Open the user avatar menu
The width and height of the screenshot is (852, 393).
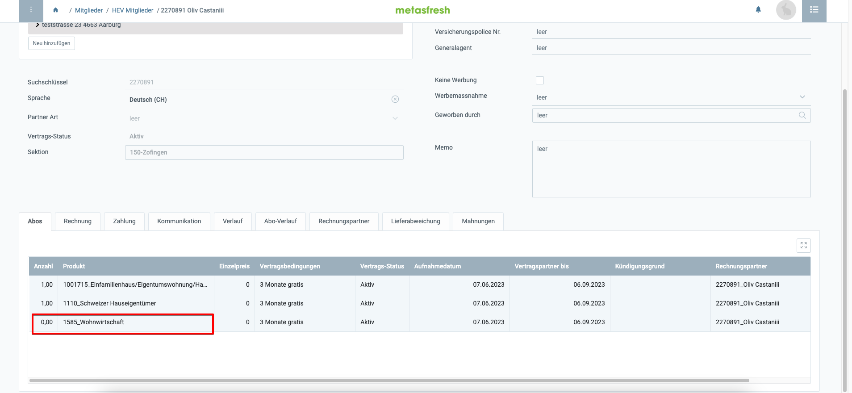(x=786, y=10)
